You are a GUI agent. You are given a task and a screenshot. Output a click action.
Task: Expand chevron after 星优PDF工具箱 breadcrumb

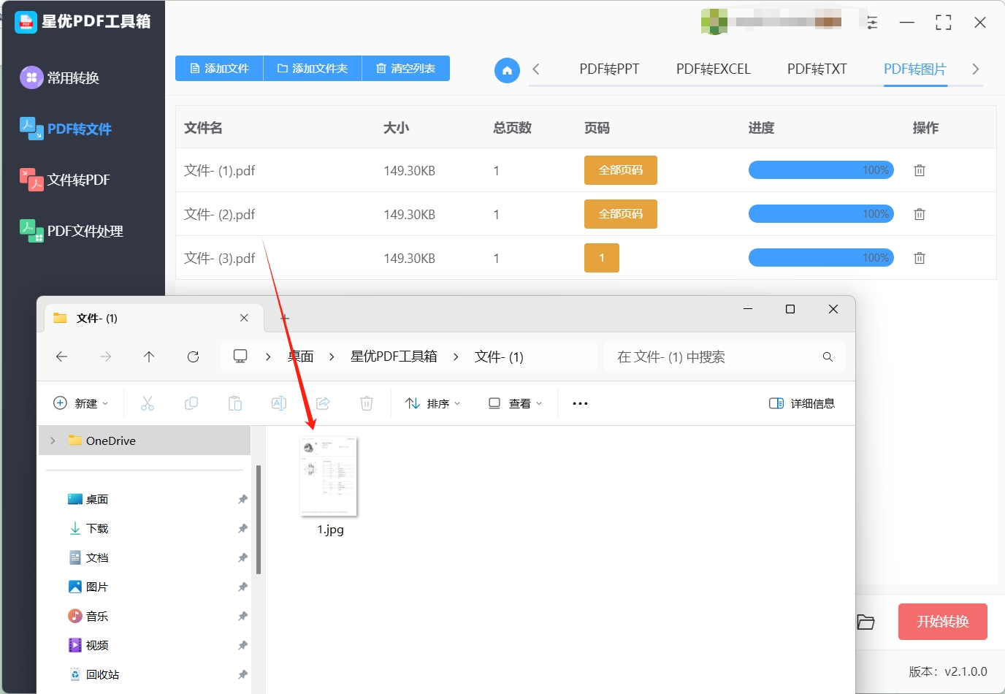click(x=456, y=356)
